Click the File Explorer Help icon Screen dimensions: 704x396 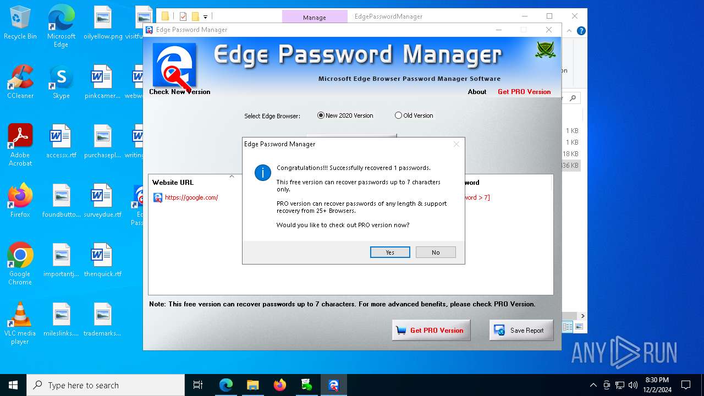coord(581,31)
